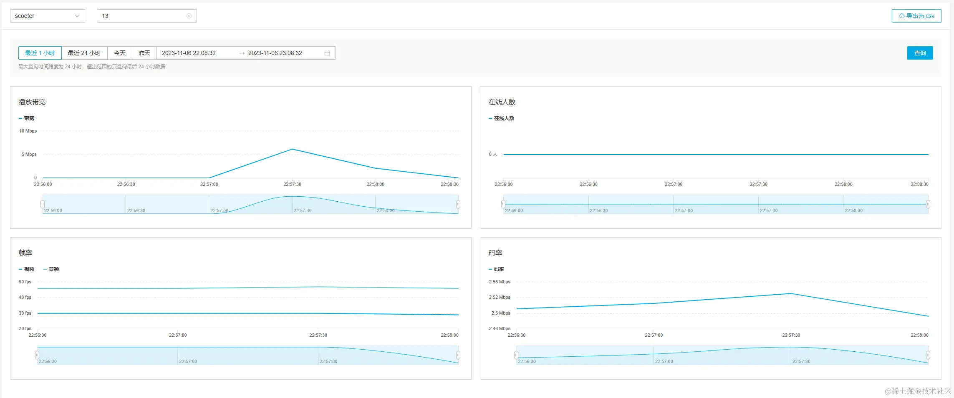This screenshot has width=954, height=398.
Task: Toggle the 码率 legend series
Action: 497,269
